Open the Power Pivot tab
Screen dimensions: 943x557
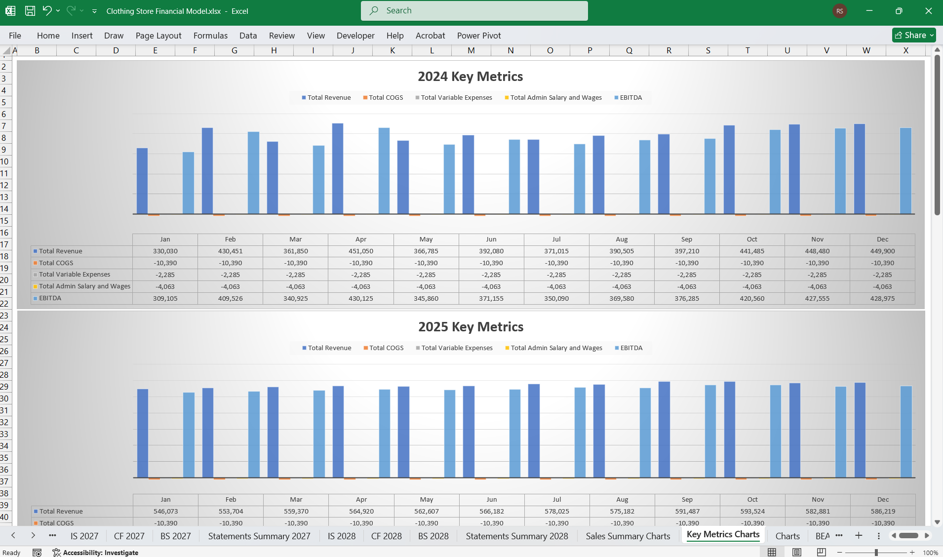tap(479, 36)
